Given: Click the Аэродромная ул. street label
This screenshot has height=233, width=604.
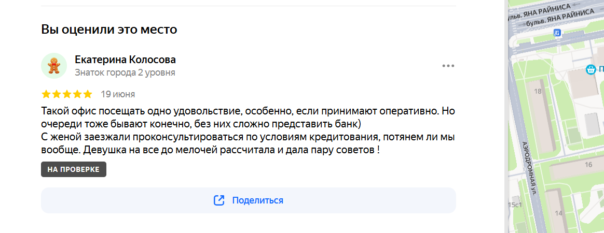Looking at the screenshot, I should tap(529, 168).
